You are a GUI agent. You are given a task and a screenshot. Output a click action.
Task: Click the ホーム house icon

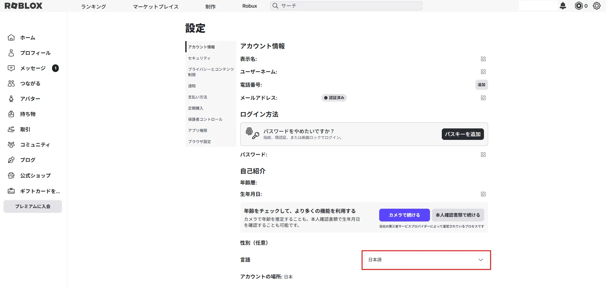tap(11, 38)
